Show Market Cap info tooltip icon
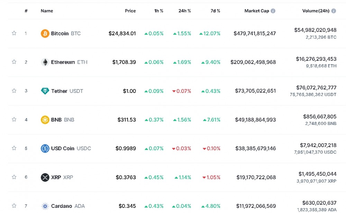The height and width of the screenshot is (213, 346). (x=273, y=11)
